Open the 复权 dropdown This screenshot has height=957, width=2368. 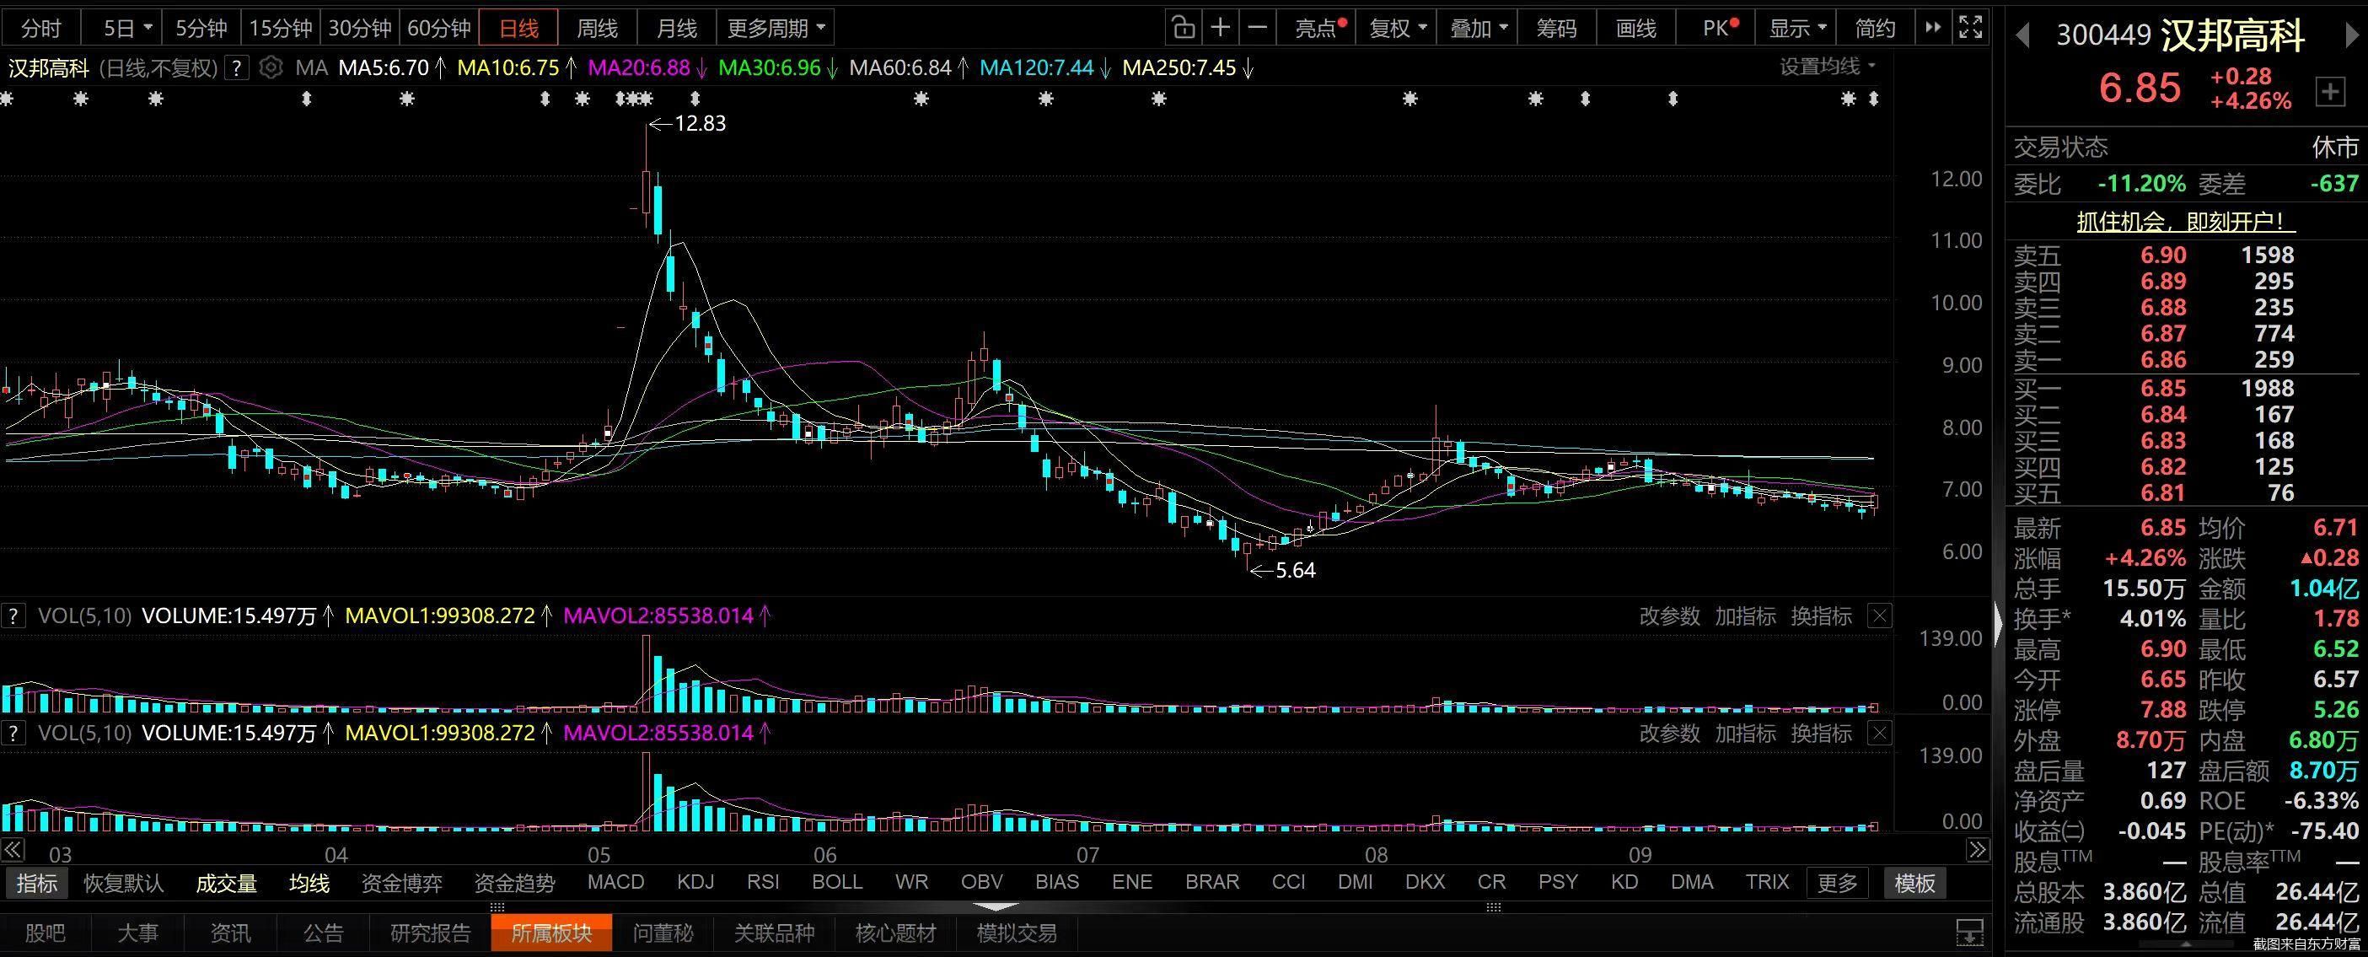point(1397,29)
